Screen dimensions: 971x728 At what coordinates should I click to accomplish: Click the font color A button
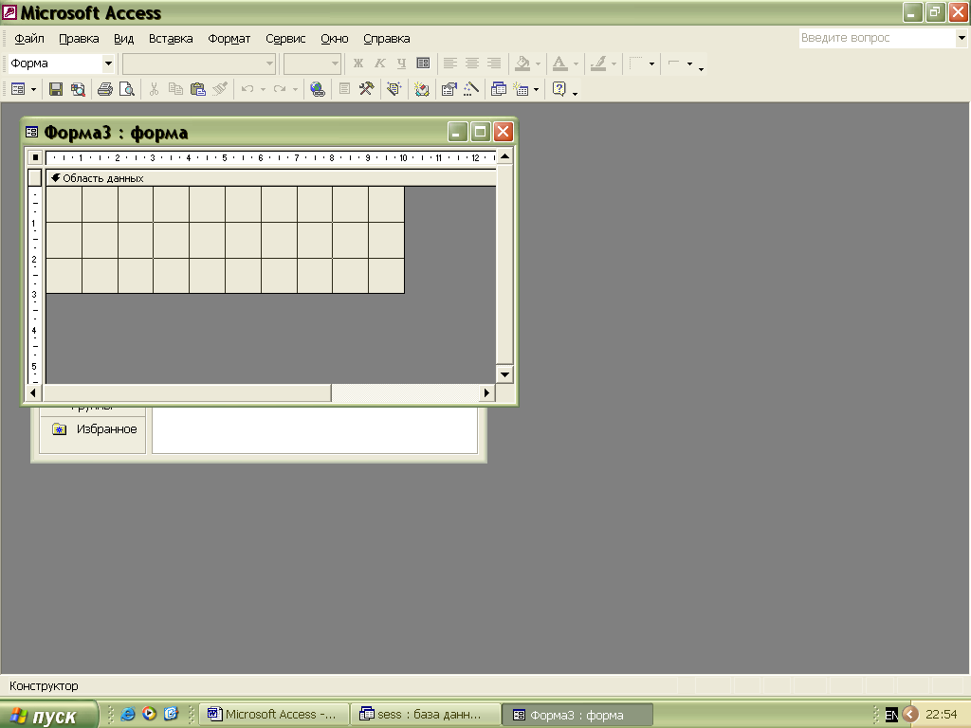point(559,64)
